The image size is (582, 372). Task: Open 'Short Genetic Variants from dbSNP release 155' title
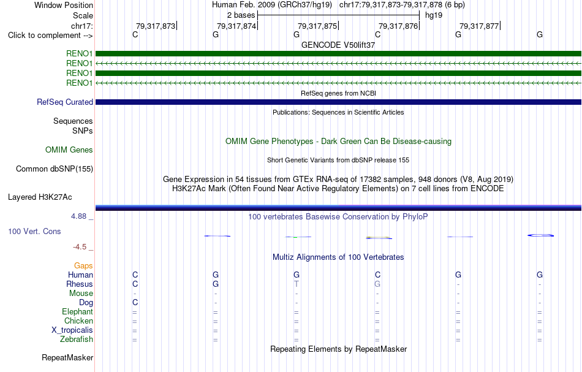point(338,160)
